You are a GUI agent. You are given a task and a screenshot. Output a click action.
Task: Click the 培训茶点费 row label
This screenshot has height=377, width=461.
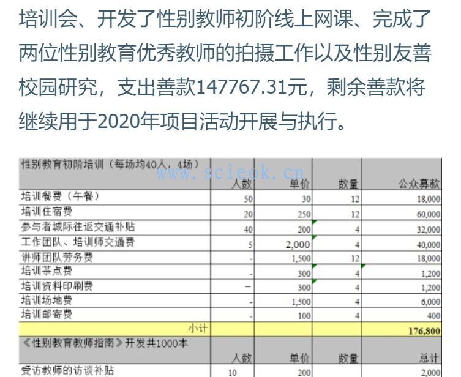coord(47,271)
